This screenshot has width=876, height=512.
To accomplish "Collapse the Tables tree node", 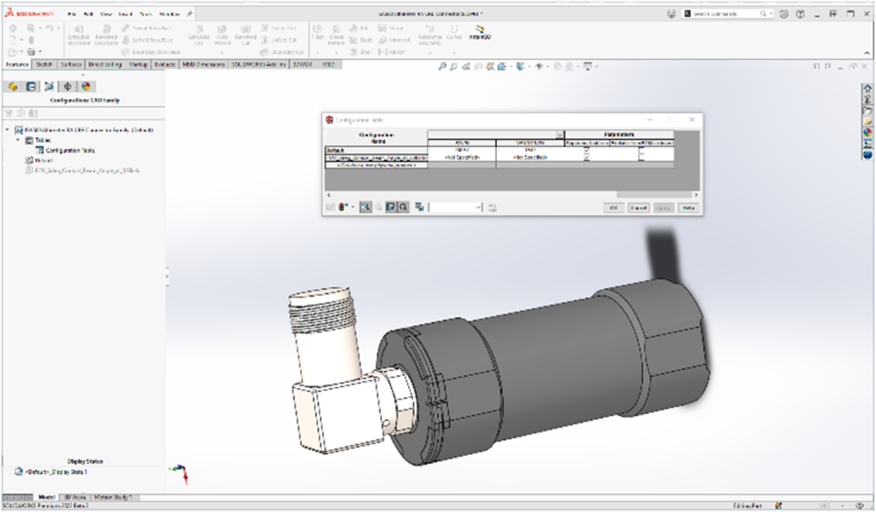I will pos(19,140).
